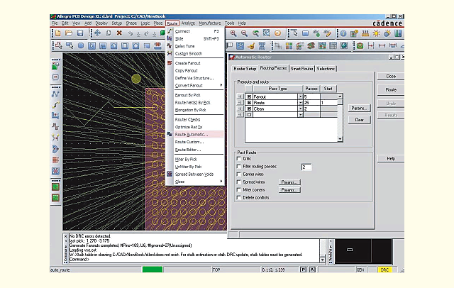Image resolution: width=454 pixels, height=288 pixels.
Task: Click the blue select-arrow box icon
Action: 92,45
